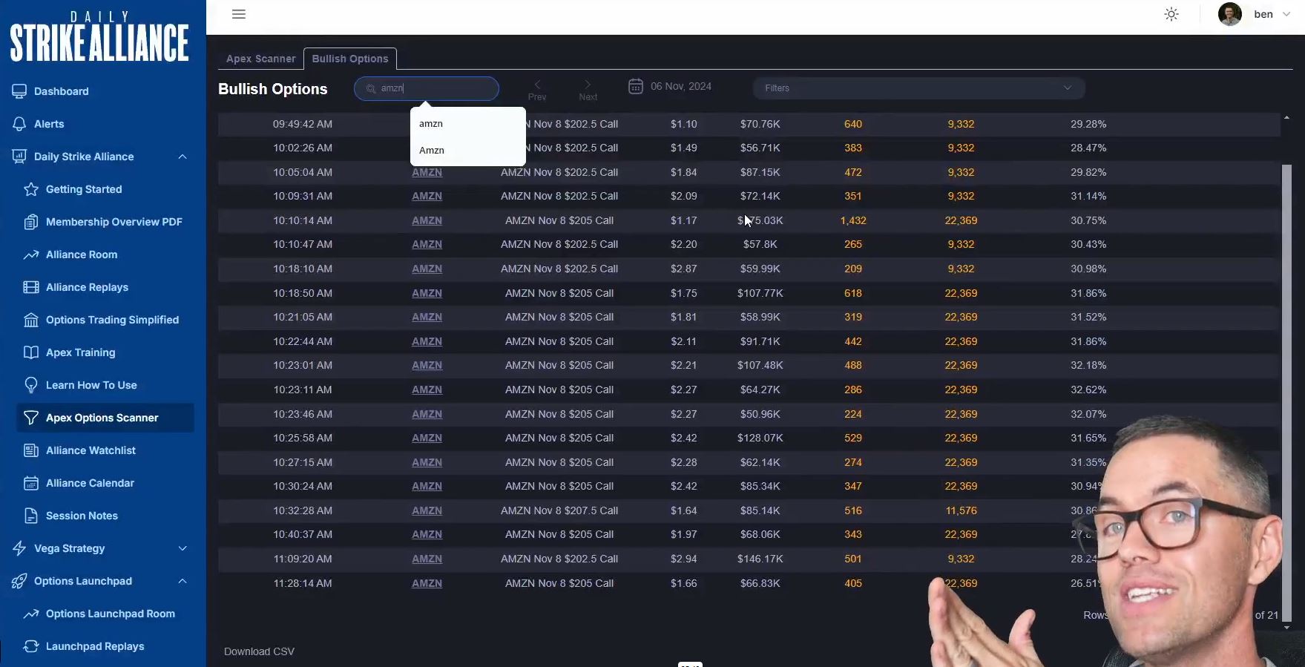Click the Apex Options Scanner funnel icon

[31, 418]
